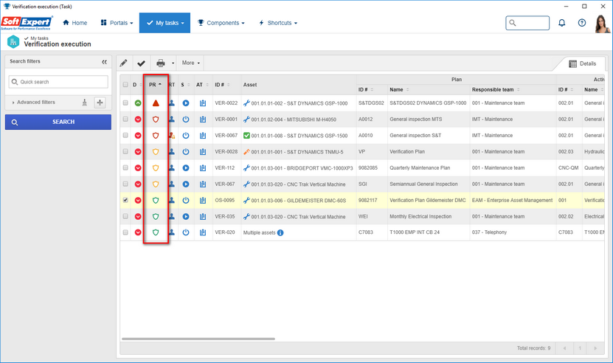Click orange shield priority icon for VER-0028
The height and width of the screenshot is (363, 613).
click(156, 152)
